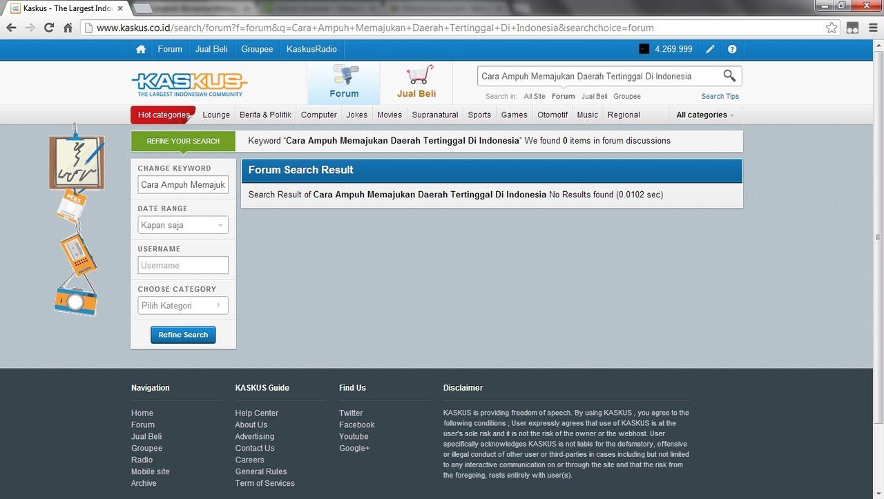Open the Jokes category

pyautogui.click(x=357, y=115)
